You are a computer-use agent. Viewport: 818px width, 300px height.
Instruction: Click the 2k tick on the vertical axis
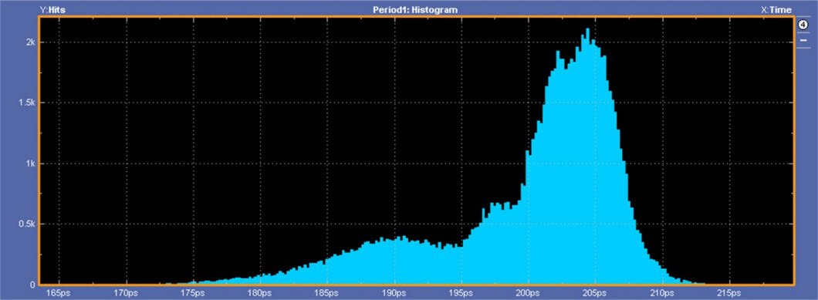(x=30, y=42)
